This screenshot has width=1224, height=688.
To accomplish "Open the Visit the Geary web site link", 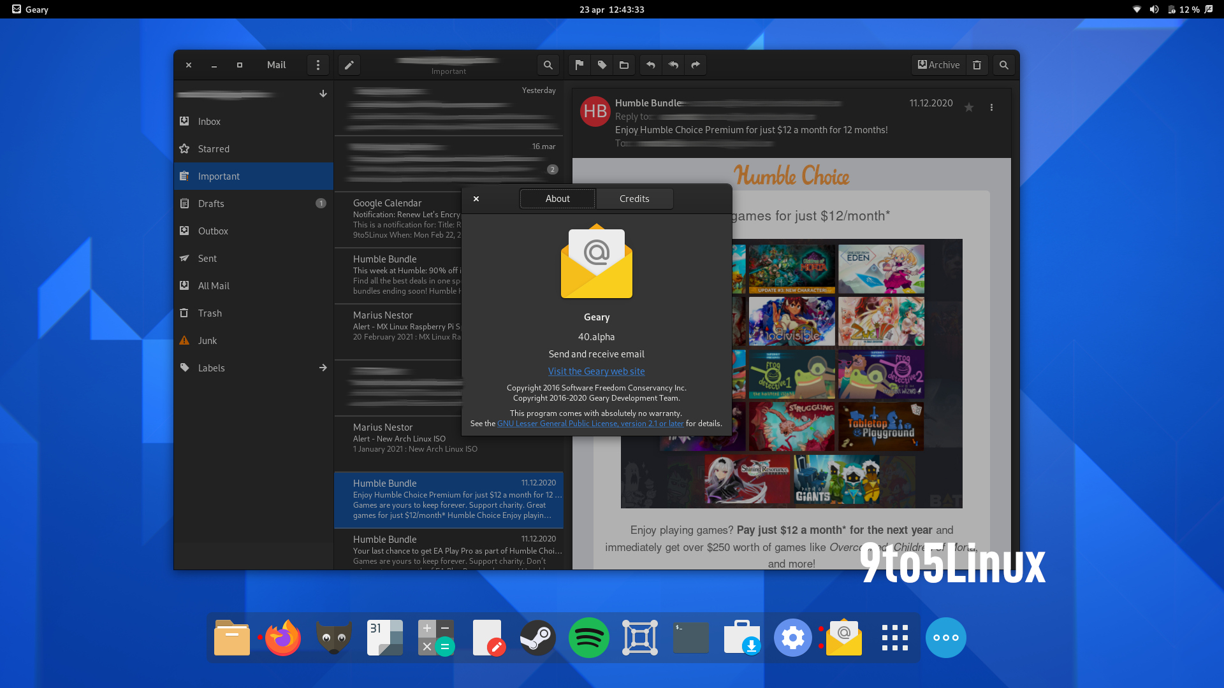I will point(596,371).
